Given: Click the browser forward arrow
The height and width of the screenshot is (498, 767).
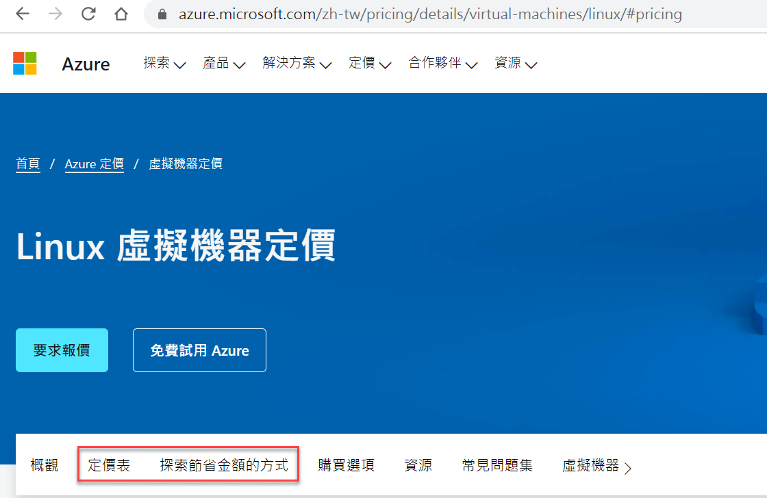Looking at the screenshot, I should [x=55, y=14].
